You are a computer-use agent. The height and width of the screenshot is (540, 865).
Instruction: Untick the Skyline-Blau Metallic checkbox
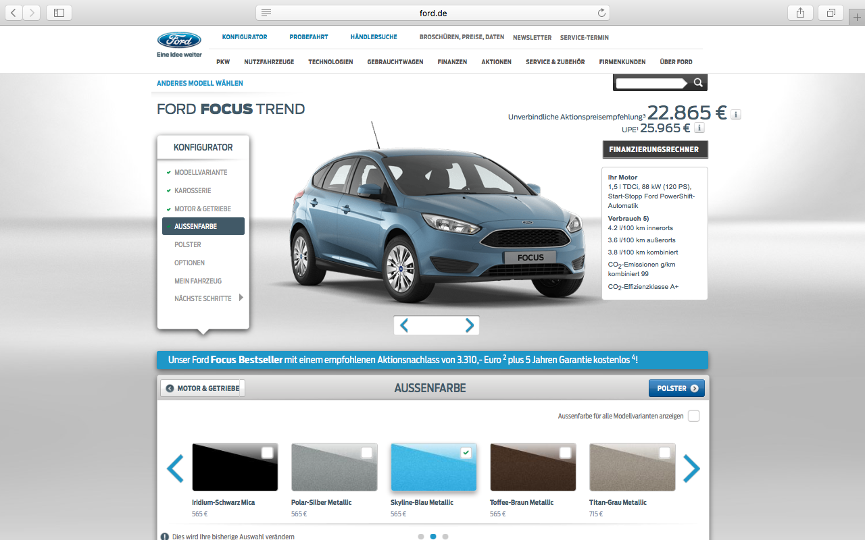point(466,452)
